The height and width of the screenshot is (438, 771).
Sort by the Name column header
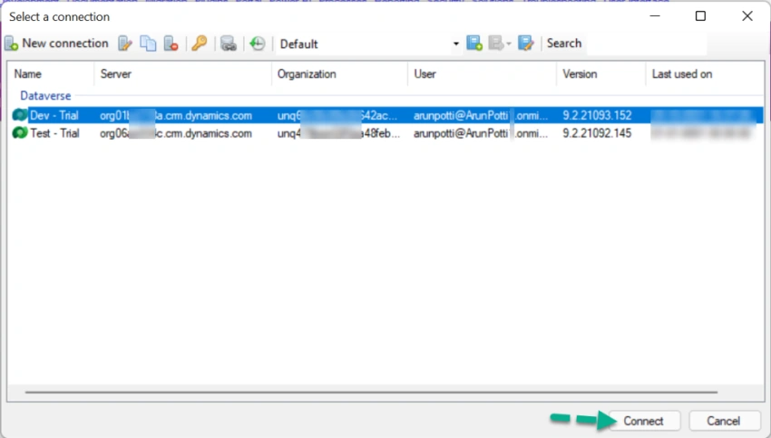click(x=27, y=74)
